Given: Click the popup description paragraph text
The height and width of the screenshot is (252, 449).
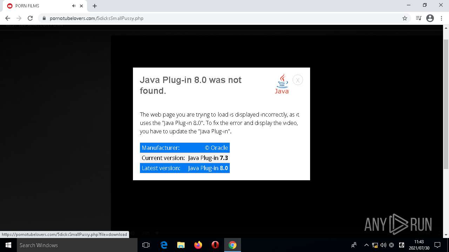Looking at the screenshot, I should pos(219,123).
